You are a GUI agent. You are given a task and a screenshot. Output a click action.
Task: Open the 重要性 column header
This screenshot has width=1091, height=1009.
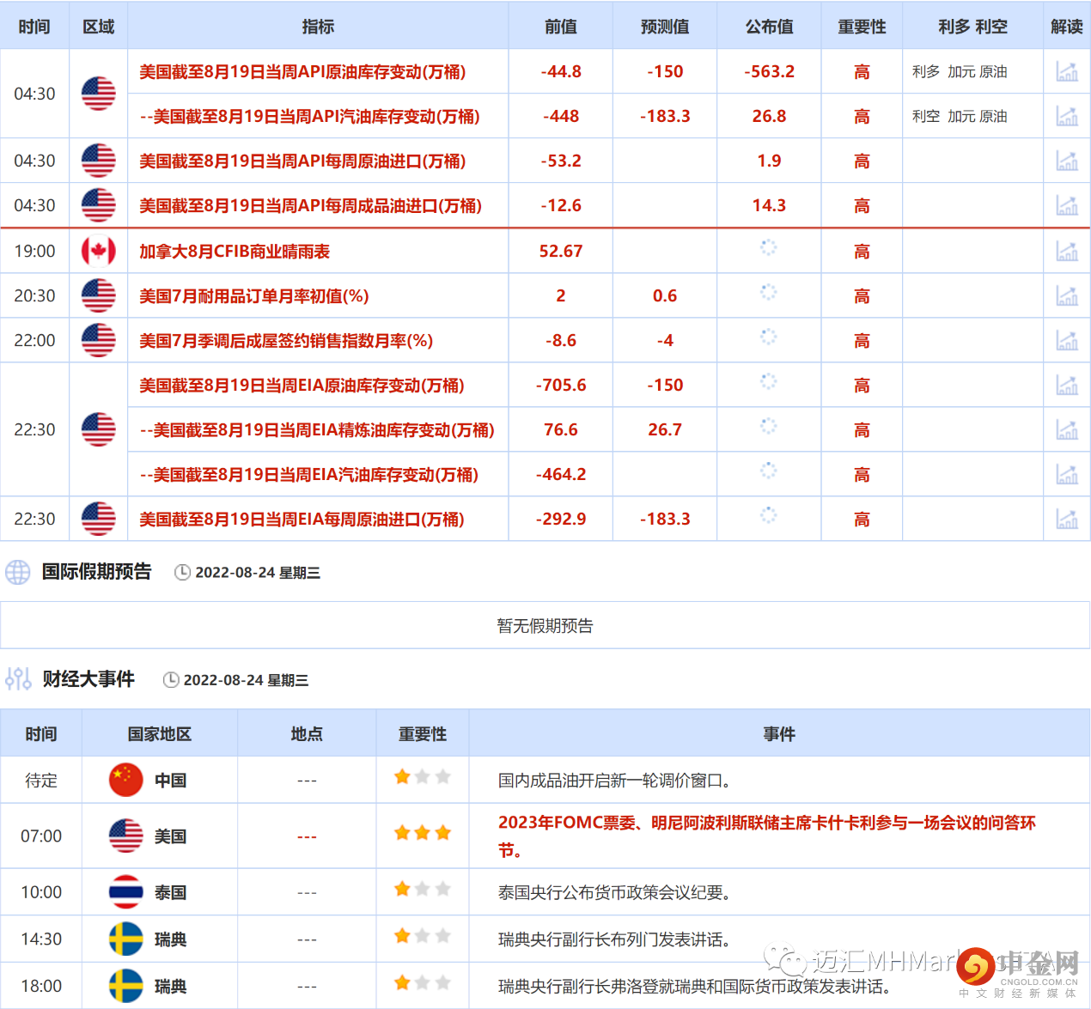pos(861,27)
